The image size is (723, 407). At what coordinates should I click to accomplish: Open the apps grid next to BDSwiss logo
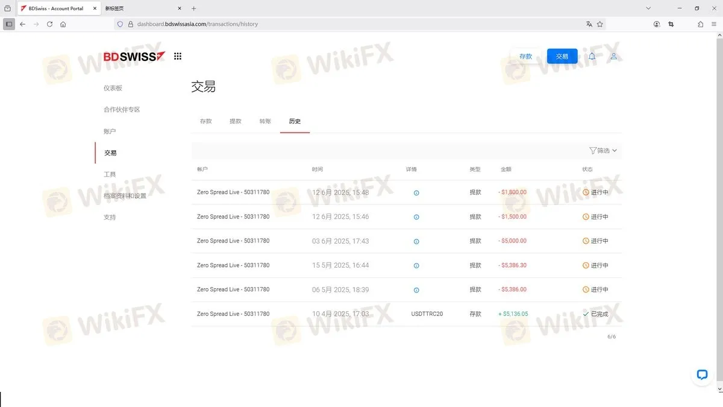[178, 56]
